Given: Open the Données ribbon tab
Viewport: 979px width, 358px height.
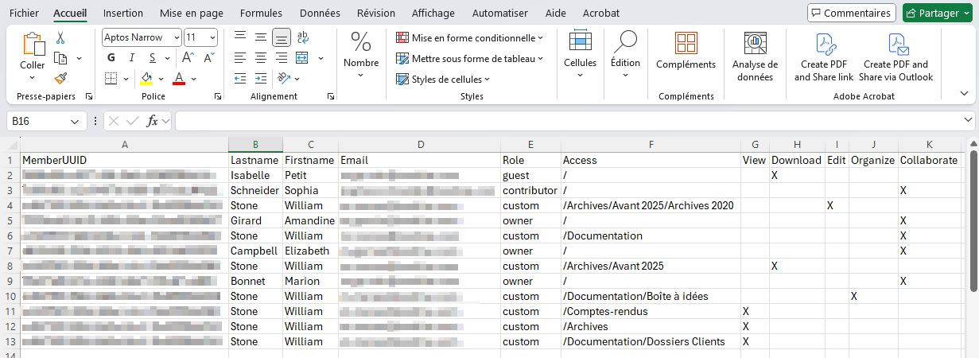Looking at the screenshot, I should tap(320, 14).
